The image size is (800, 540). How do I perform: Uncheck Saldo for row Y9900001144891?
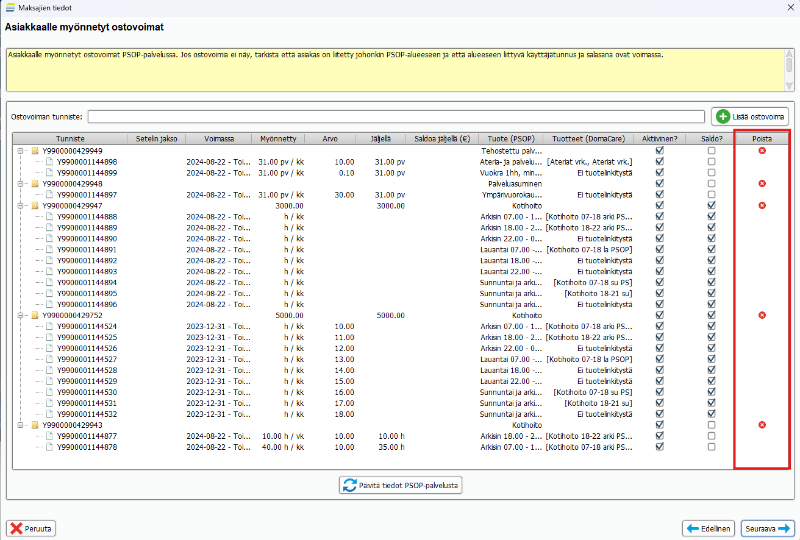[x=712, y=249]
